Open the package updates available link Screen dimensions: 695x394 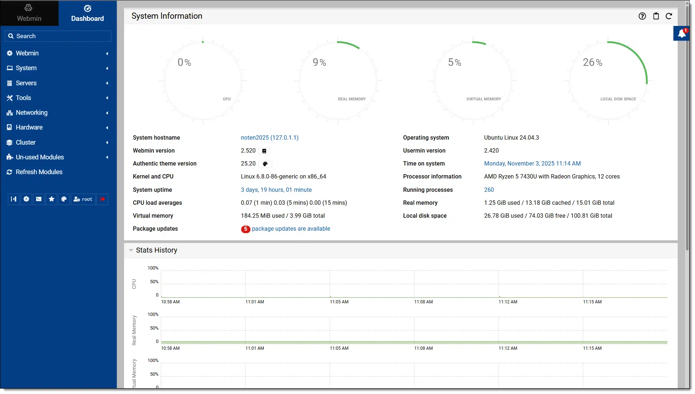click(291, 229)
